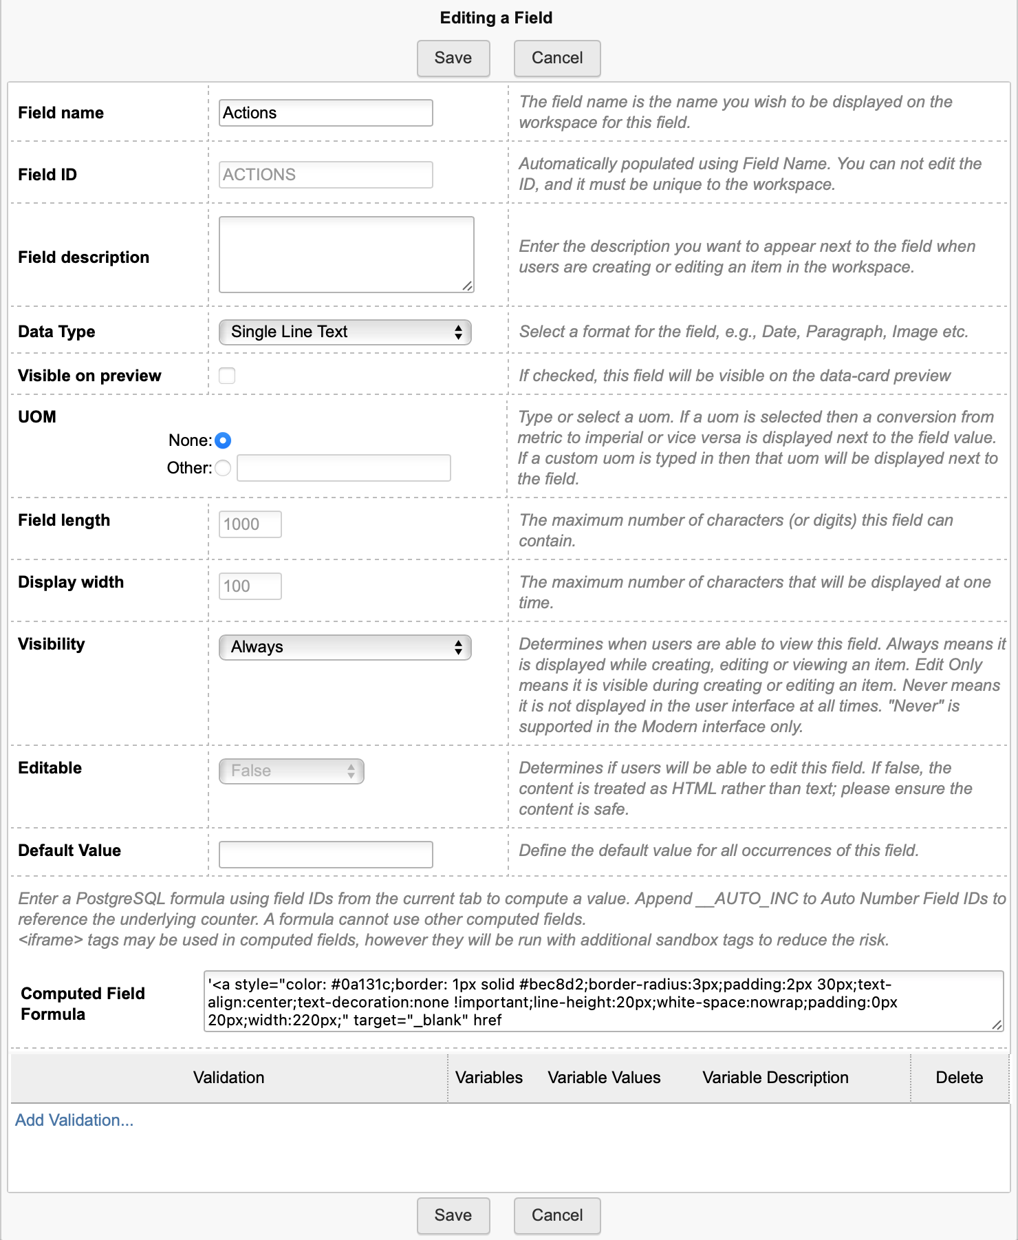Image resolution: width=1018 pixels, height=1240 pixels.
Task: Click the Add Validation link
Action: click(x=74, y=1120)
